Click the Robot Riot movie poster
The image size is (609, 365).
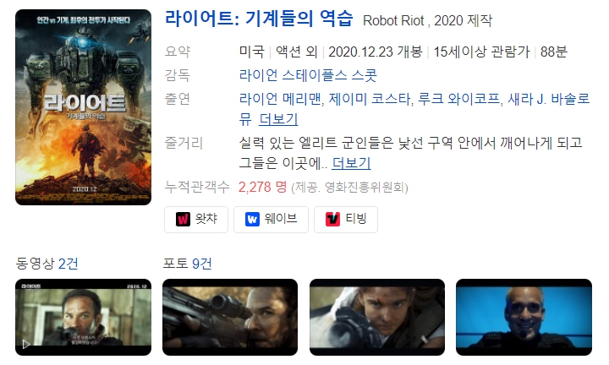tap(83, 107)
